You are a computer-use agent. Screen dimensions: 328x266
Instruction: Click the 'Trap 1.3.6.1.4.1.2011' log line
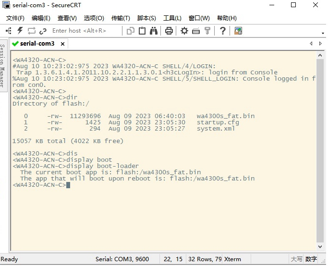[x=147, y=73]
